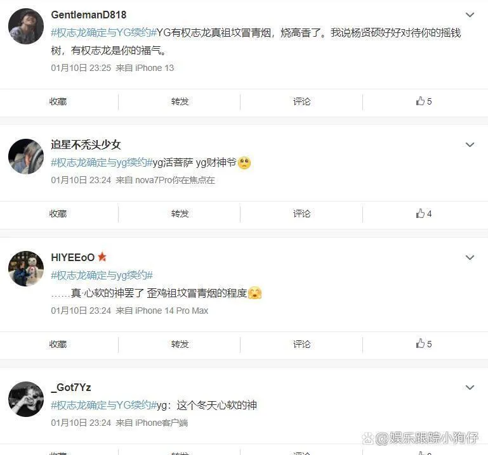Open the chevron menu on _Got7Yz's post

coord(470,387)
